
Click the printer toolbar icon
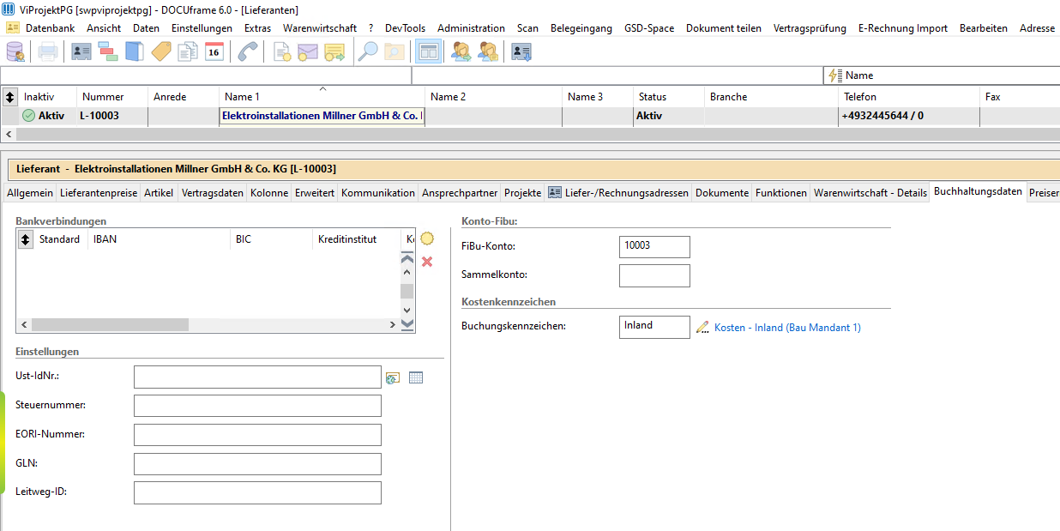pyautogui.click(x=48, y=51)
